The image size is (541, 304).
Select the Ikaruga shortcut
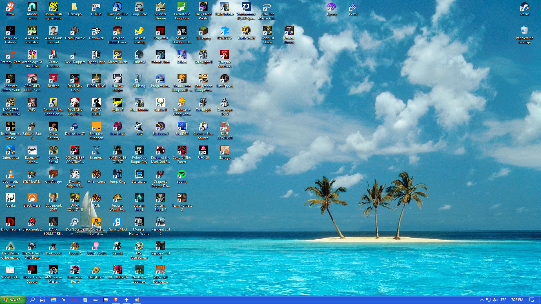click(225, 153)
